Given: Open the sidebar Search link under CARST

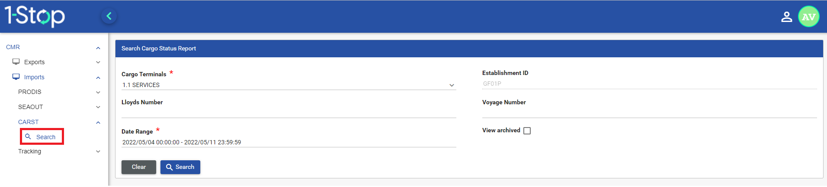Looking at the screenshot, I should click(46, 137).
